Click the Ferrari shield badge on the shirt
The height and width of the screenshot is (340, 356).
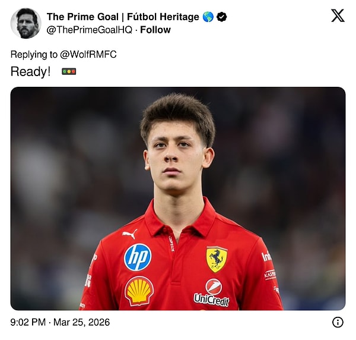[217, 259]
